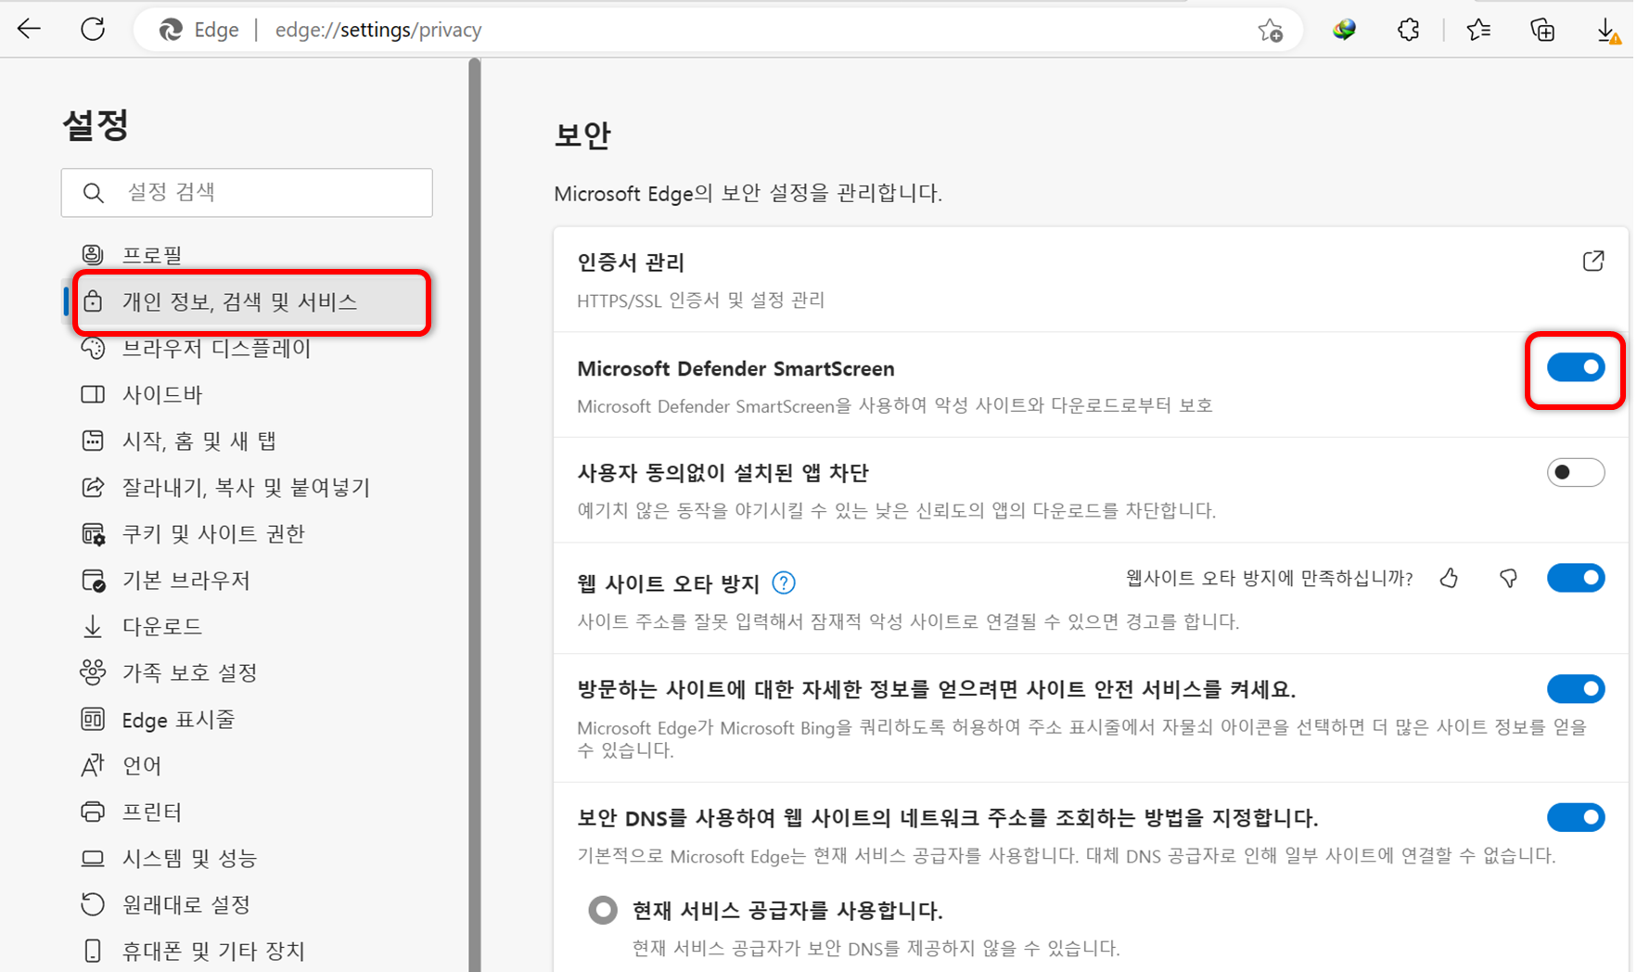Toggle Microsoft Defender SmartScreen switch

point(1576,368)
